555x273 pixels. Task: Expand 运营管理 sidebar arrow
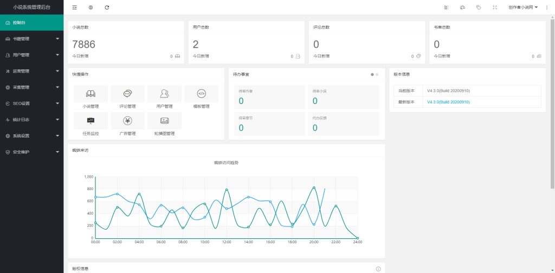57,71
